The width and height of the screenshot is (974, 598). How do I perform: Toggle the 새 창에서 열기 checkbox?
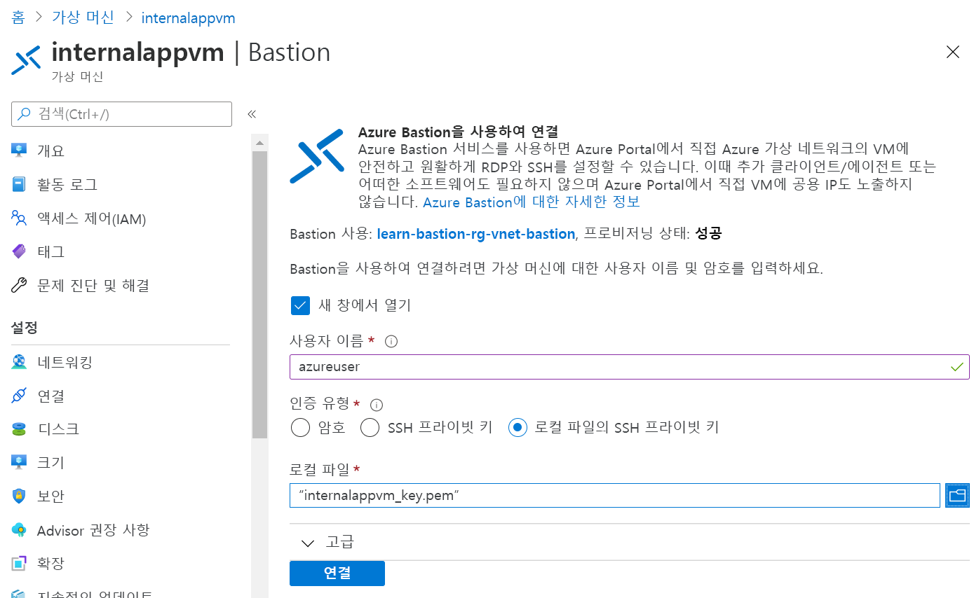click(x=300, y=305)
